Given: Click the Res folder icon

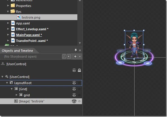Looking at the screenshot, I should (13, 11).
